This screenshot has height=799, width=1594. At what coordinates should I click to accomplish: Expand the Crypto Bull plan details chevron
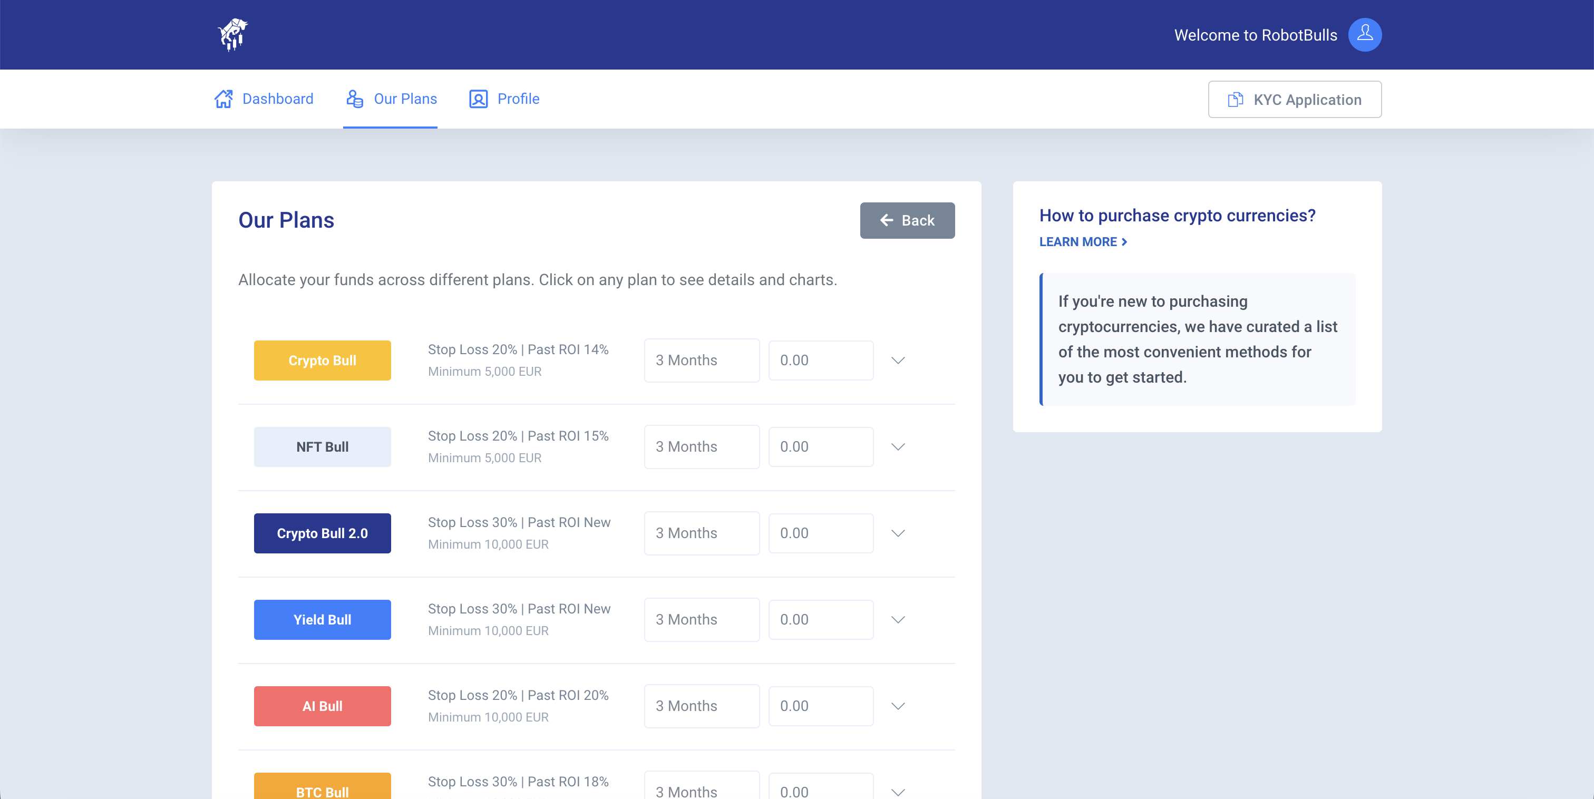tap(898, 360)
